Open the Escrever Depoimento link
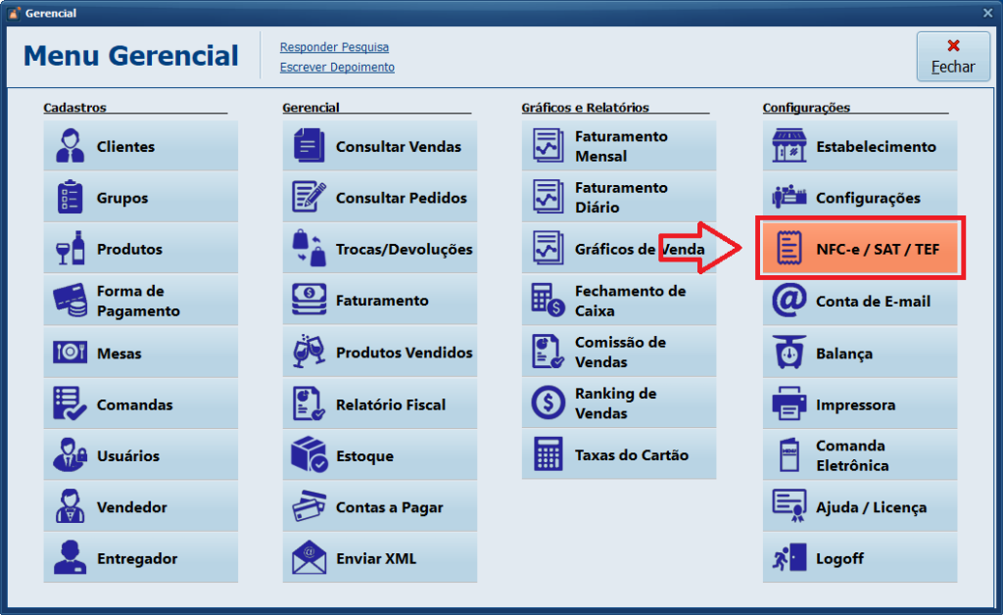The height and width of the screenshot is (615, 1003). [x=337, y=68]
